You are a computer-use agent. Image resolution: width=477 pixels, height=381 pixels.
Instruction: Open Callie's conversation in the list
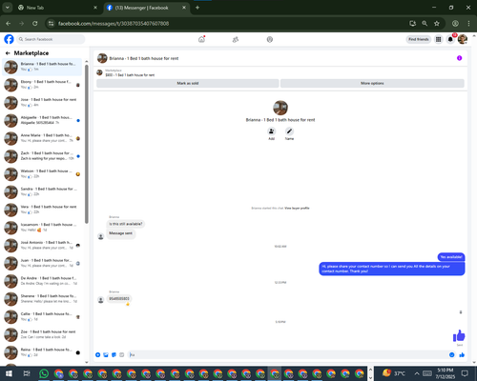[x=42, y=317]
